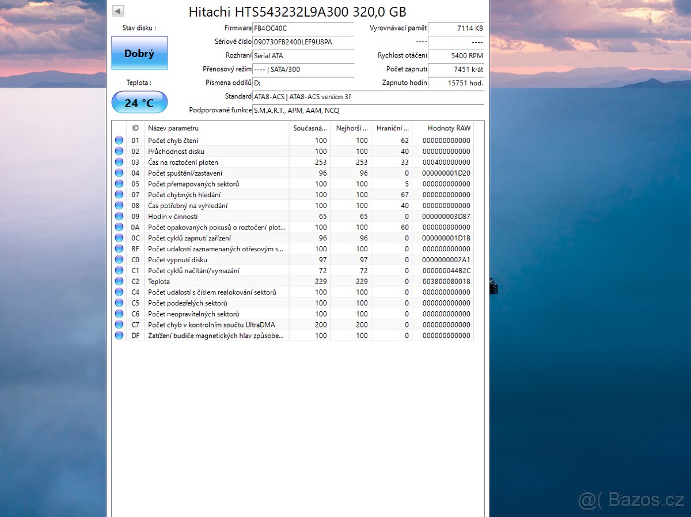This screenshot has height=517, width=691.
Task: Click the Dobrý health status button
Action: tap(139, 52)
